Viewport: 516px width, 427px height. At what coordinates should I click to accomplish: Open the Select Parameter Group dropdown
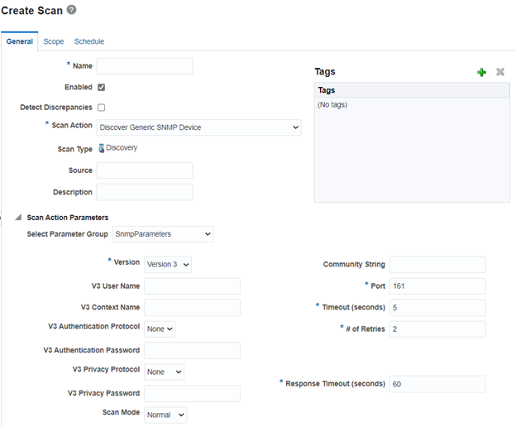(x=162, y=234)
